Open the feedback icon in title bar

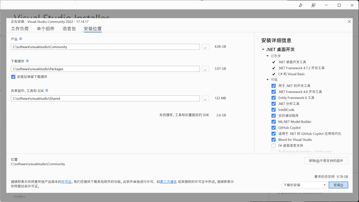[x=313, y=5]
